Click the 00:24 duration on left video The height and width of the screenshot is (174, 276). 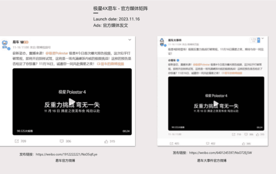pos(126,131)
